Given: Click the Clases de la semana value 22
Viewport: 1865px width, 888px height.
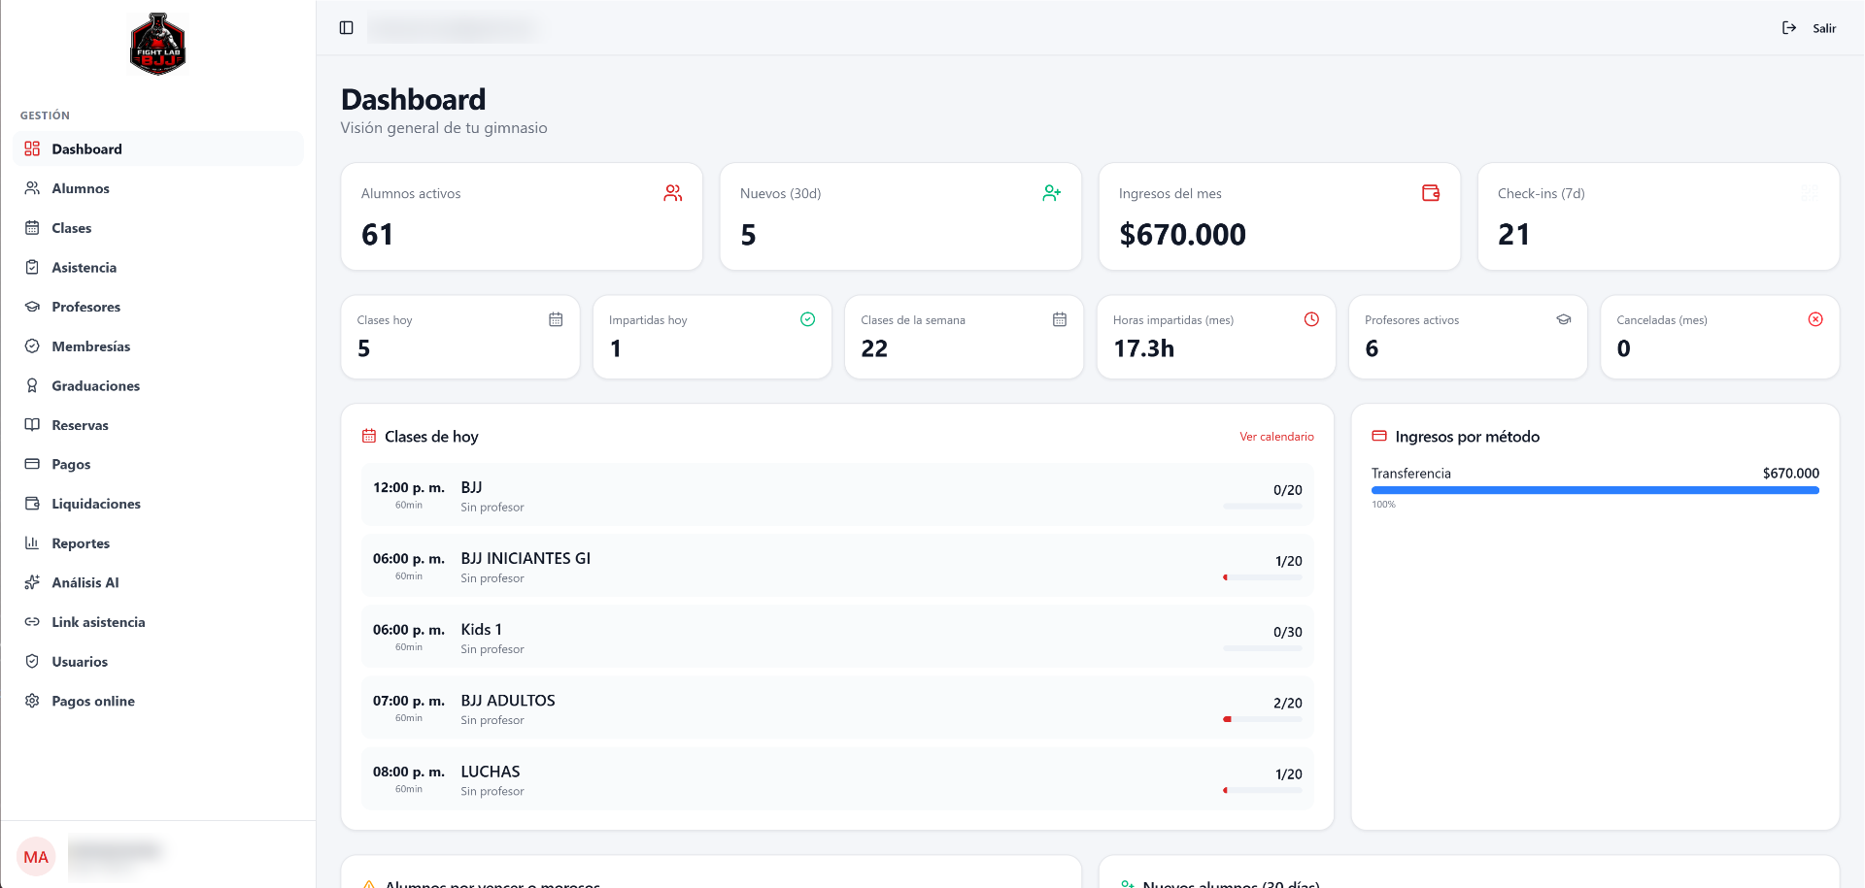Looking at the screenshot, I should tap(874, 348).
